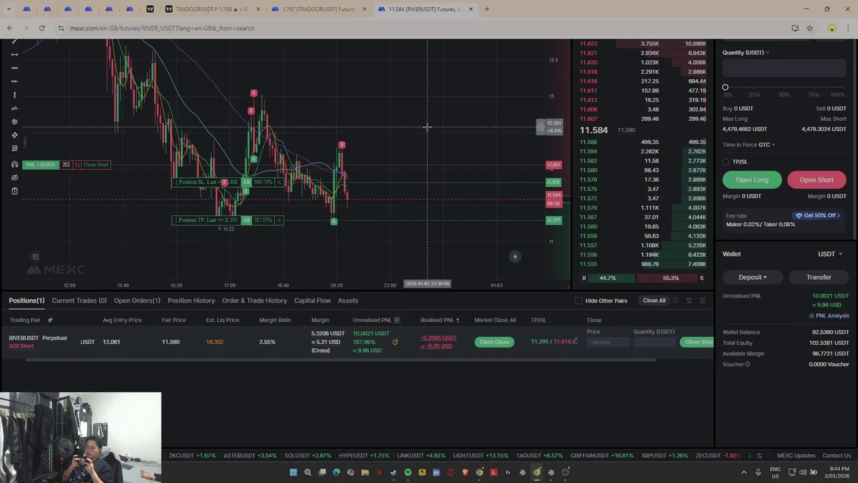Click the share icon beside unrealised PNL
This screenshot has height=483, width=858.
[x=395, y=342]
